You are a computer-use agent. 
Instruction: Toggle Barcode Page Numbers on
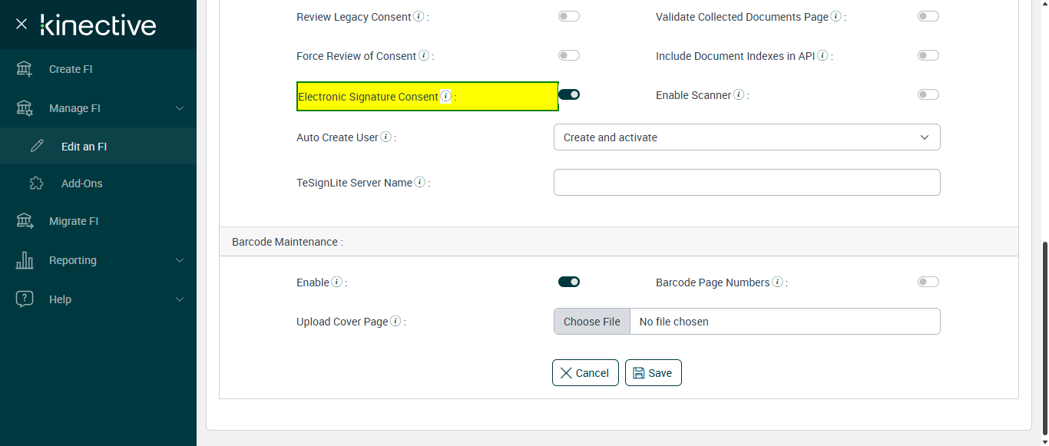pyautogui.click(x=928, y=282)
